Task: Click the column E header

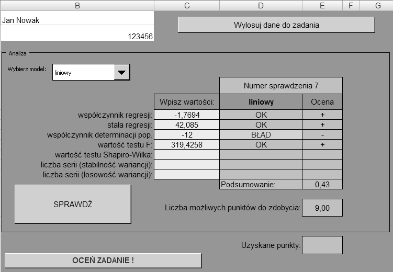Action: point(322,5)
